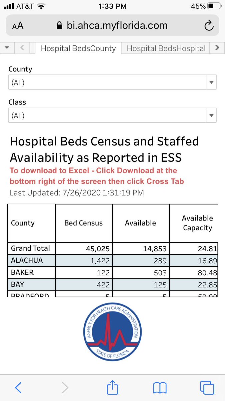Open the tab list dropdown triangle
Image resolution: width=225 pixels, height=401 pixels.
[x=7, y=48]
